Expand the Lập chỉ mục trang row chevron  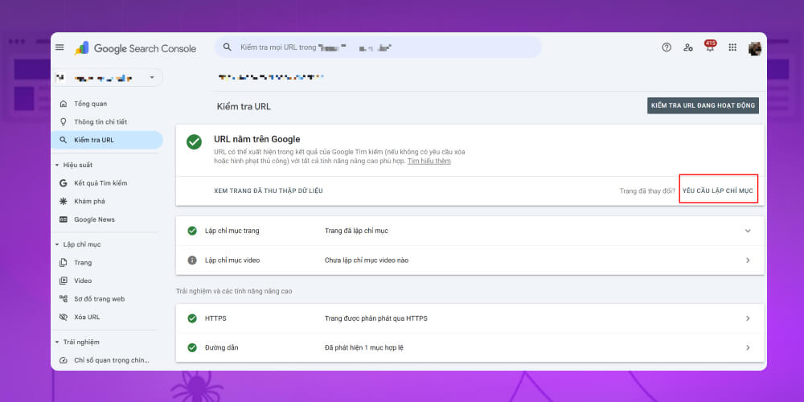coord(748,231)
